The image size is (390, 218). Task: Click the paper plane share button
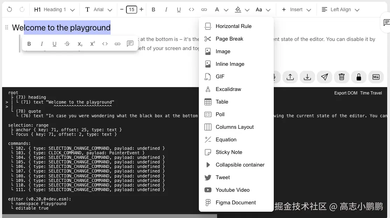tap(324, 77)
